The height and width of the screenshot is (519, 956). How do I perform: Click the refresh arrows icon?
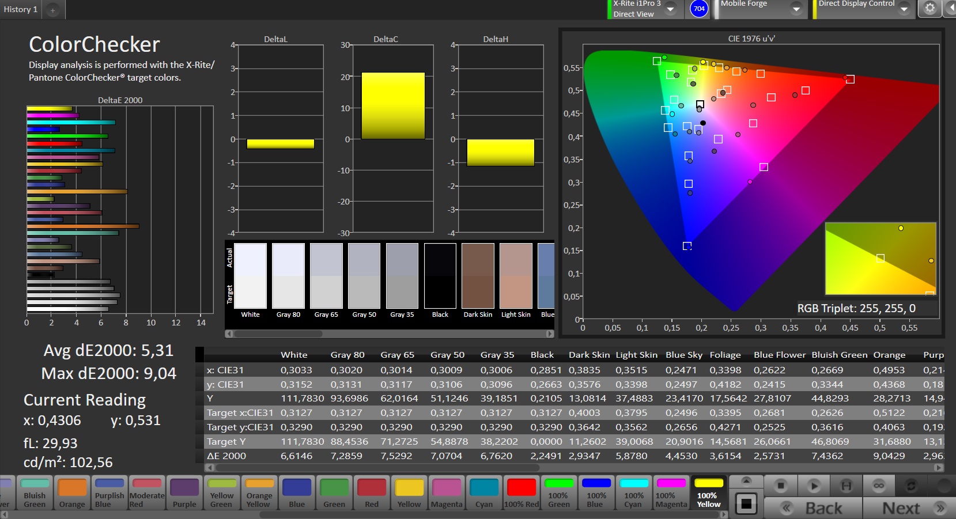pos(911,486)
